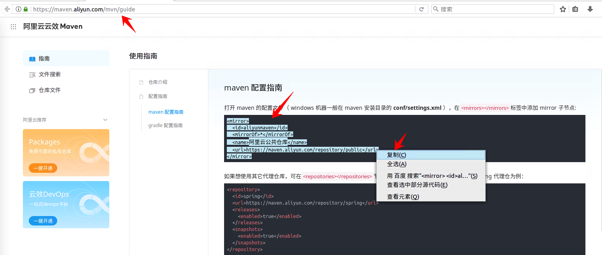The height and width of the screenshot is (255, 602).
Task: Click the document icon beside 仓库介绍
Action: [141, 82]
